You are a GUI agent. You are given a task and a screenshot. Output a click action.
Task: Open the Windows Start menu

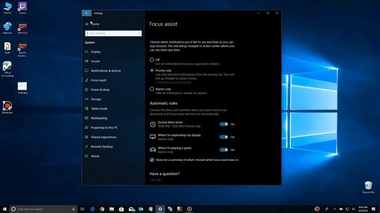[5, 209]
